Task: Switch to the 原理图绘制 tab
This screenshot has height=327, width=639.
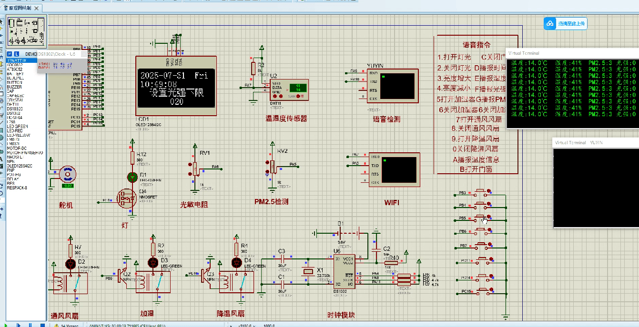Action: (x=19, y=8)
